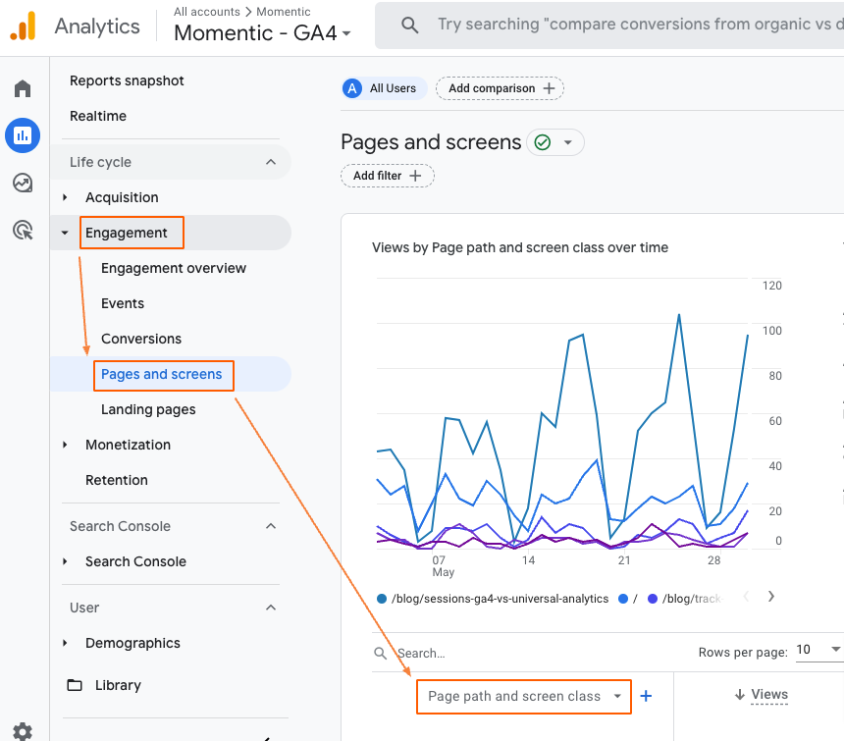844x741 pixels.
Task: Click the Library link
Action: click(x=118, y=685)
